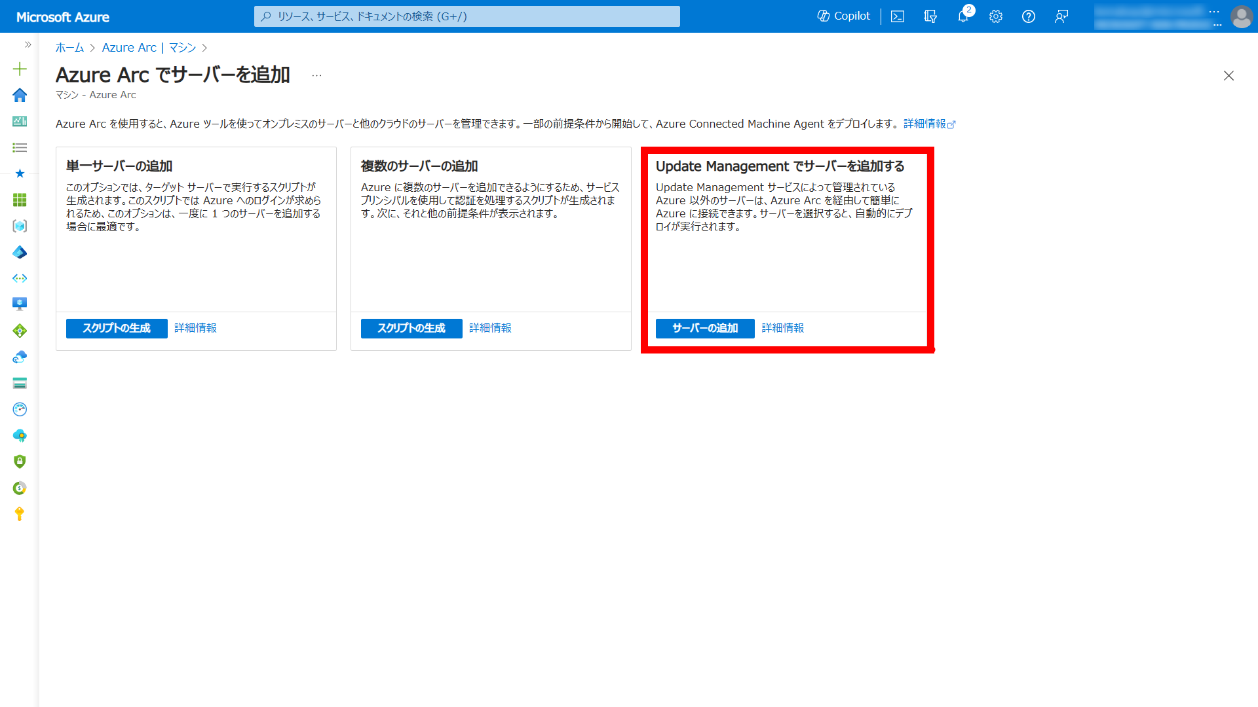Click the blue diamond service icon in the sidebar
The image size is (1258, 707).
(20, 252)
